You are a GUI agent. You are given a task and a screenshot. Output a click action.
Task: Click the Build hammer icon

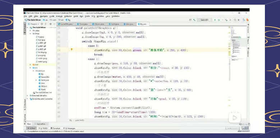(x=194, y=20)
